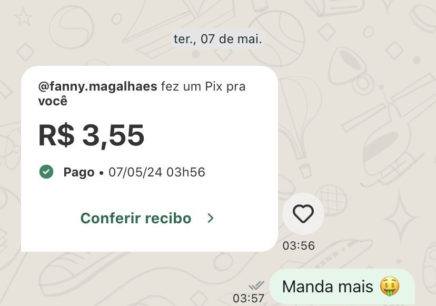Tap the R$ 3,55 payment amount
This screenshot has height=306, width=436.
click(x=92, y=135)
